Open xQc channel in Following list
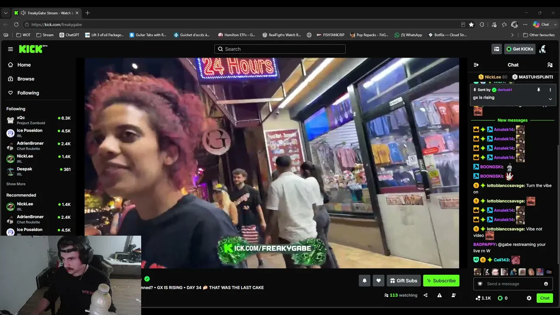 tap(38, 120)
